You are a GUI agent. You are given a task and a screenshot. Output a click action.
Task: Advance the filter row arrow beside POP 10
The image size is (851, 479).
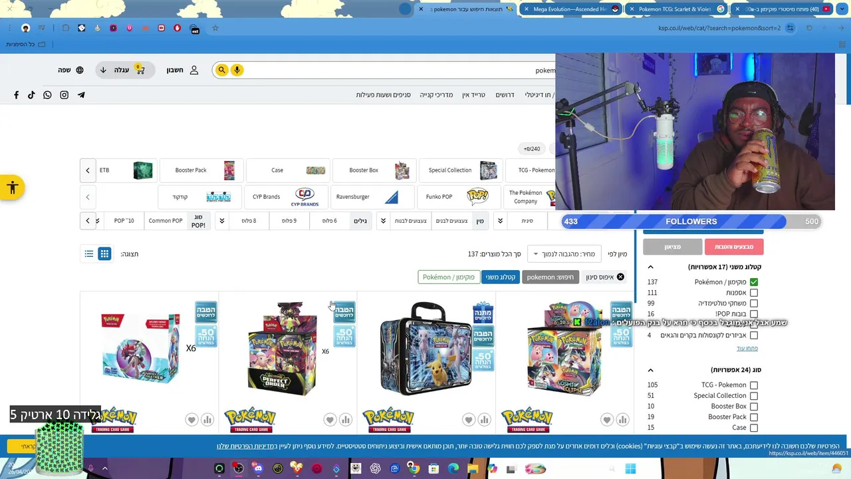pyautogui.click(x=88, y=221)
